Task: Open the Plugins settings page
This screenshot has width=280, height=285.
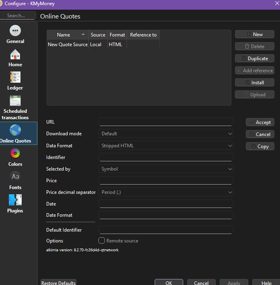Action: tap(15, 204)
